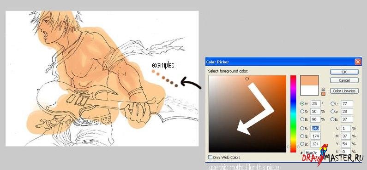Close the Color Picker dialog
This screenshot has width=367, height=170.
[x=358, y=62]
